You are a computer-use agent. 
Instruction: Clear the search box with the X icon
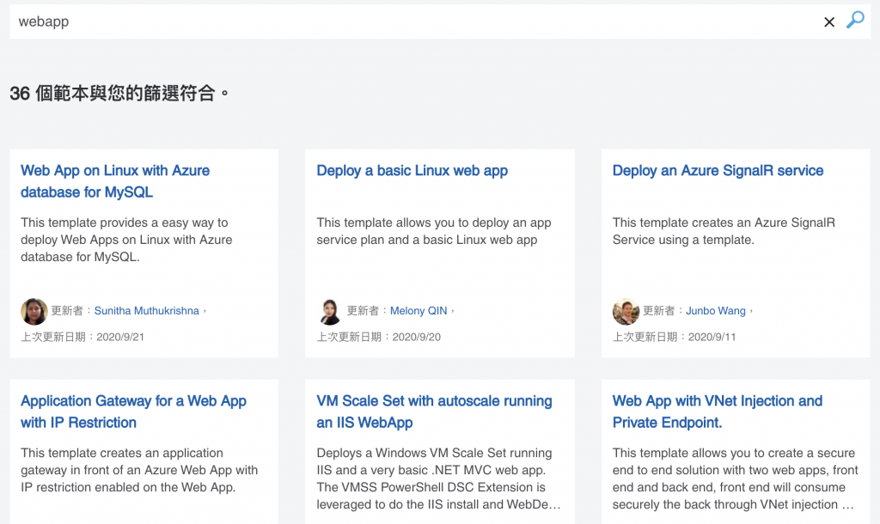click(829, 22)
